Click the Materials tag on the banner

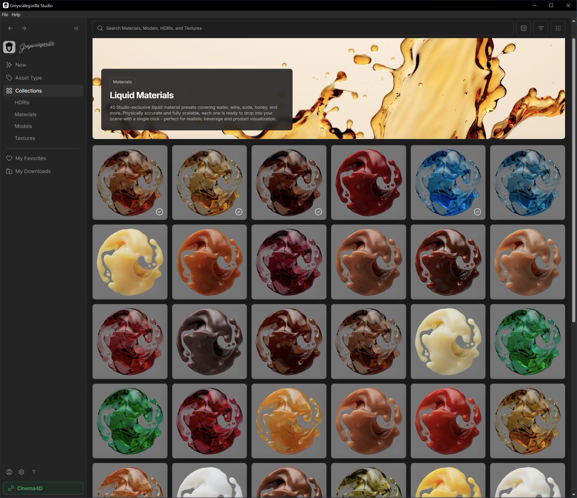122,82
